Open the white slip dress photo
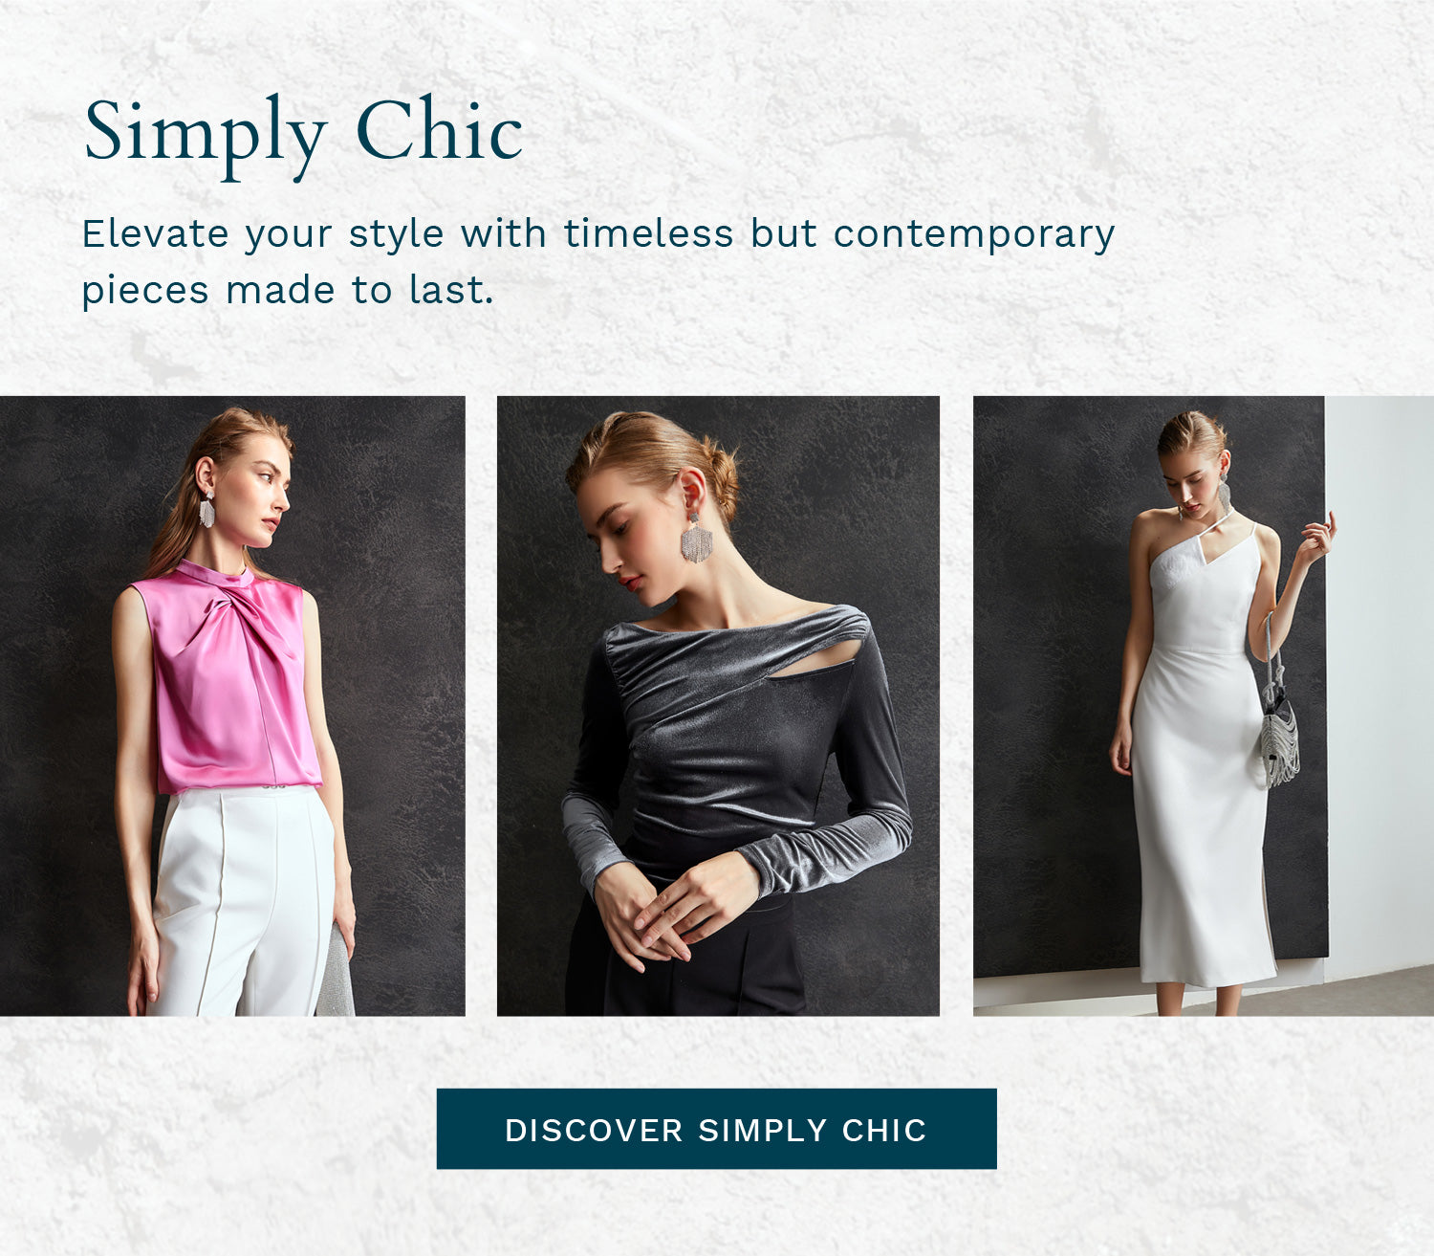Viewport: 1434px width, 1256px height. click(1204, 706)
